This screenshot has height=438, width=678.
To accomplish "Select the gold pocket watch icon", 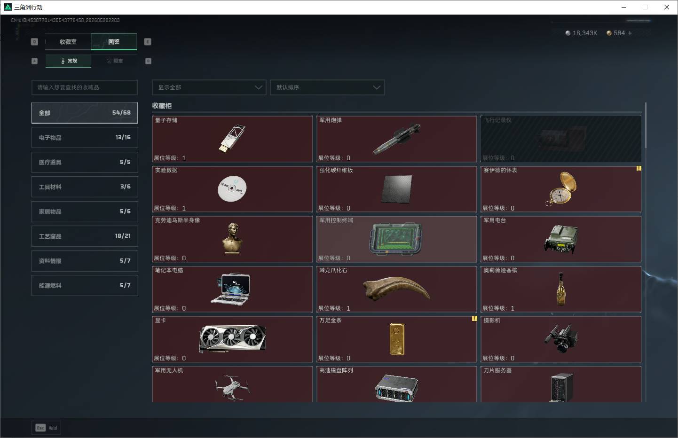I will pos(561,189).
